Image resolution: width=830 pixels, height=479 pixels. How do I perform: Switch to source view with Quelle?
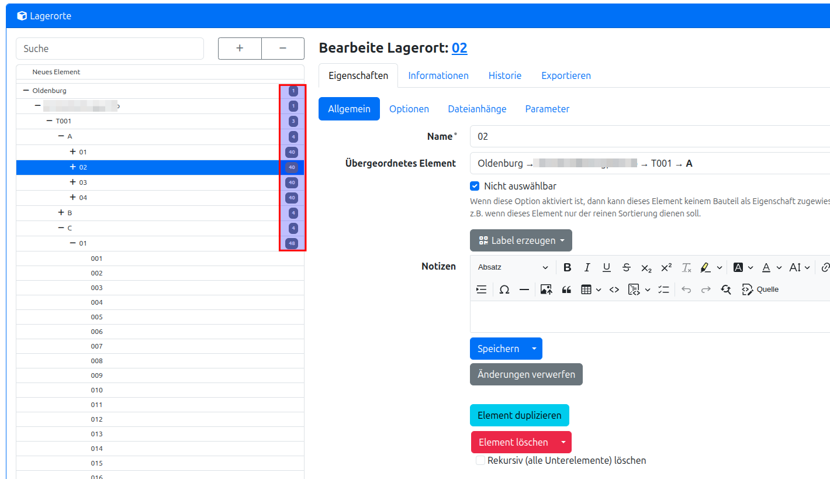pyautogui.click(x=760, y=290)
